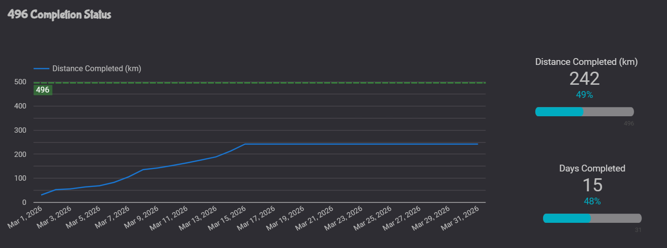This screenshot has width=667, height=248.
Task: Click the blue legend line marker
Action: 41,69
